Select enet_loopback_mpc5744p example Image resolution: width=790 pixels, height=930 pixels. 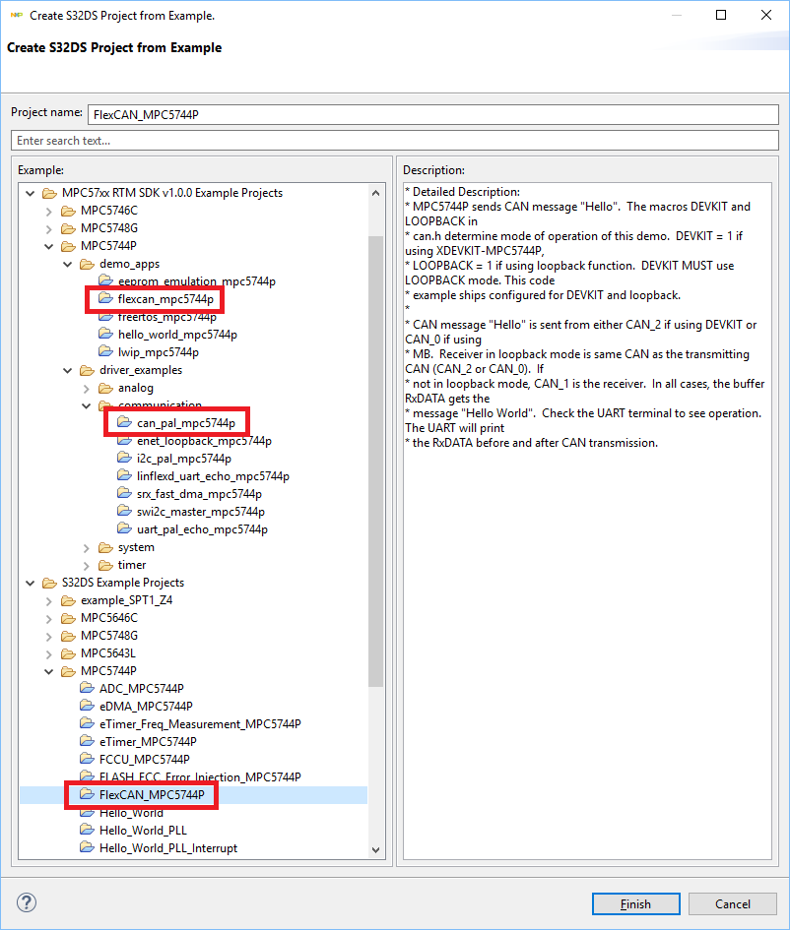204,441
